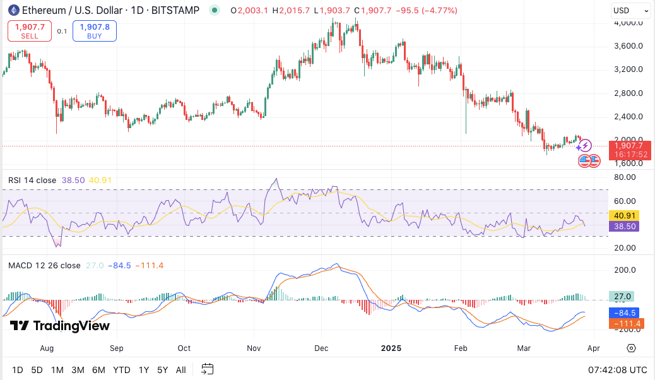655x380 pixels.
Task: Open the Go to date calendar icon
Action: [x=207, y=369]
